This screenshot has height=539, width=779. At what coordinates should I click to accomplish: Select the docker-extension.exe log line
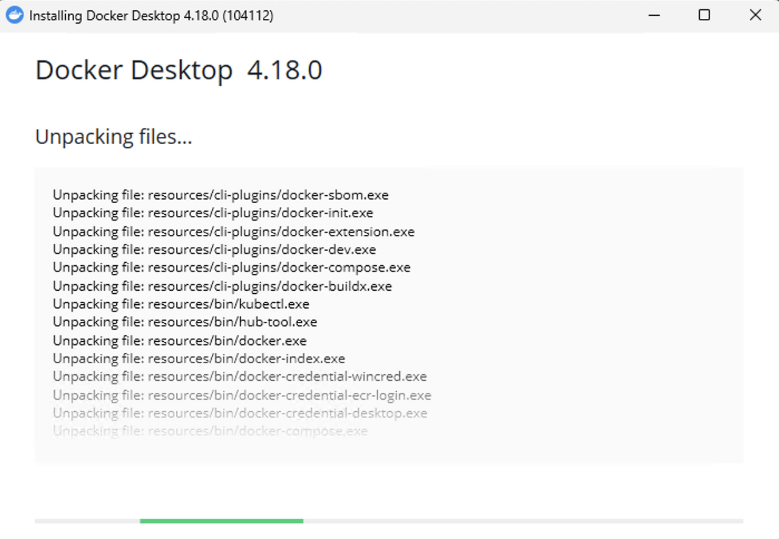(x=234, y=232)
